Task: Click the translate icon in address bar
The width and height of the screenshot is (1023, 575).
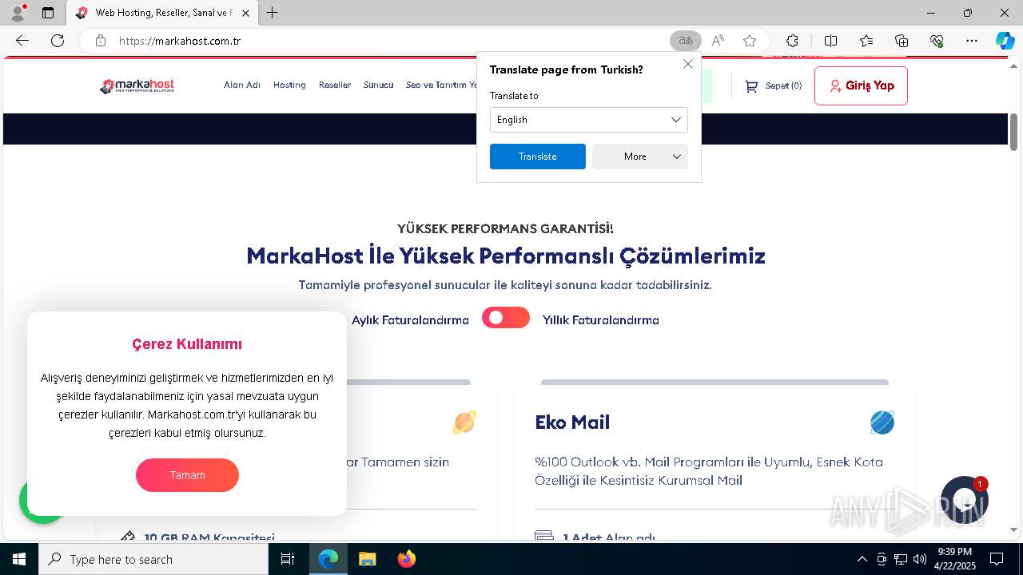Action: [x=685, y=41]
